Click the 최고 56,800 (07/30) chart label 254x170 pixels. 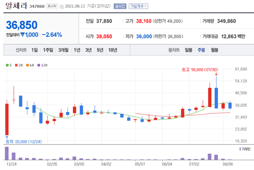tap(200, 70)
